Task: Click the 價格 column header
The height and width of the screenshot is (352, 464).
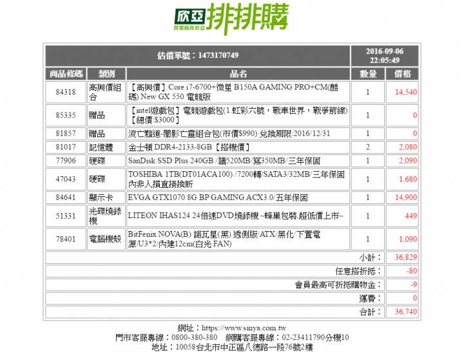Action: click(x=402, y=73)
